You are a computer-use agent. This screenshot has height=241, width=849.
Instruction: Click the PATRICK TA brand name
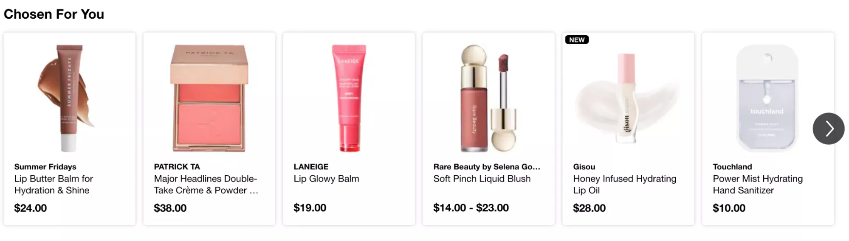[x=177, y=167]
